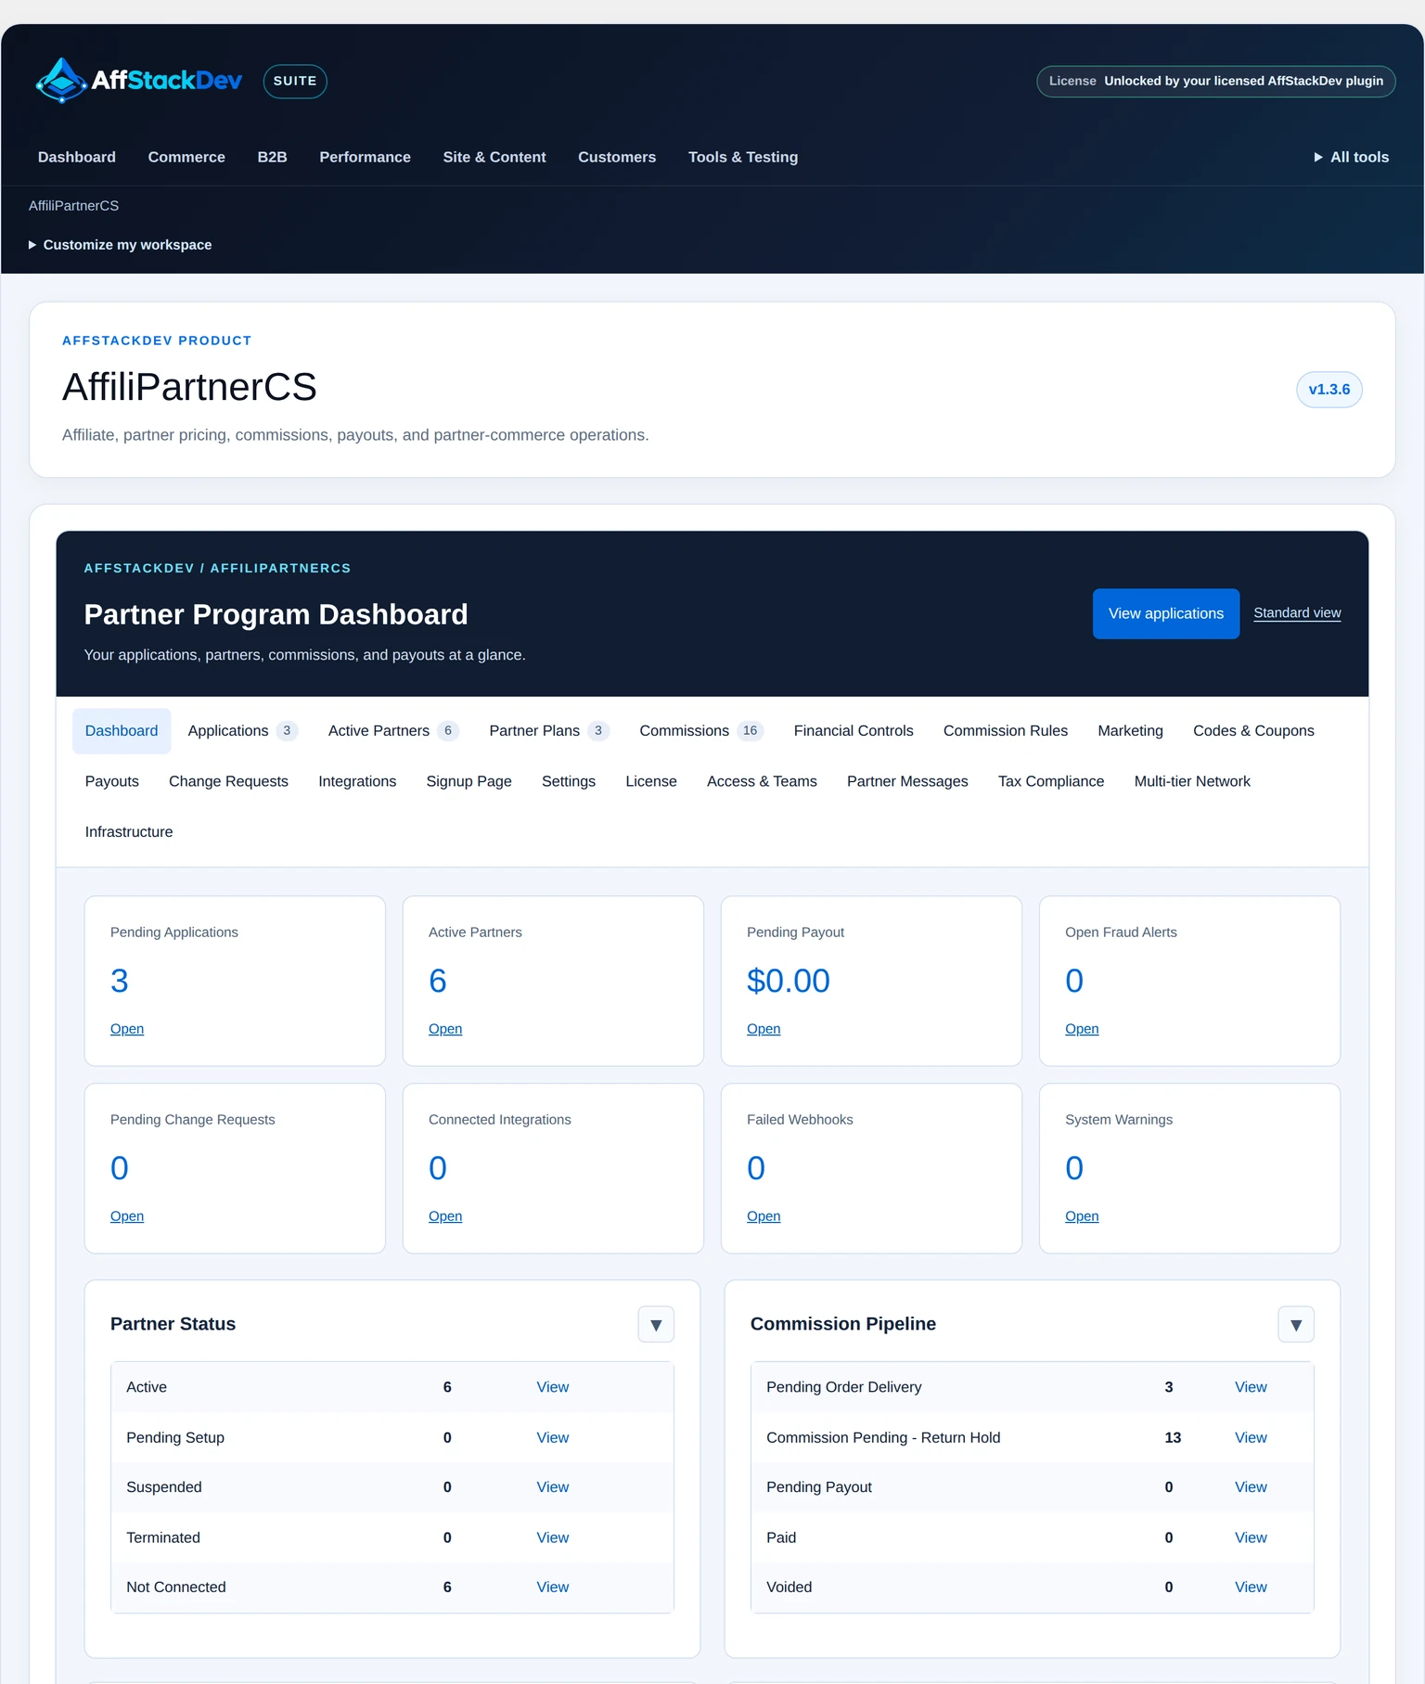The width and height of the screenshot is (1425, 1684).
Task: Open the Commissions tab
Action: 701,731
